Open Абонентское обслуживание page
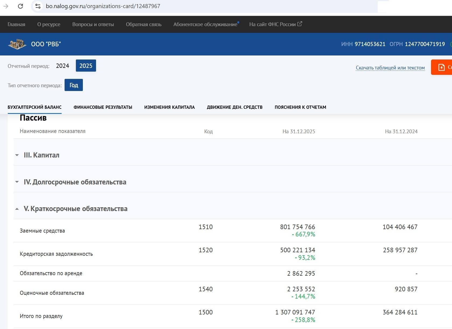The height and width of the screenshot is (329, 452). pyautogui.click(x=205, y=24)
